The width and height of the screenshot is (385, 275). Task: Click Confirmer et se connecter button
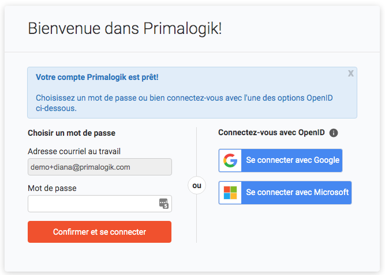(99, 232)
